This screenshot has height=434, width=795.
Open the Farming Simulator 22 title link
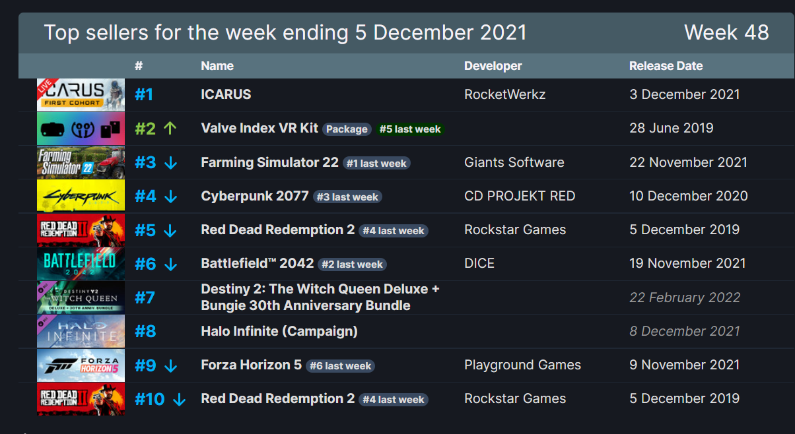point(269,162)
